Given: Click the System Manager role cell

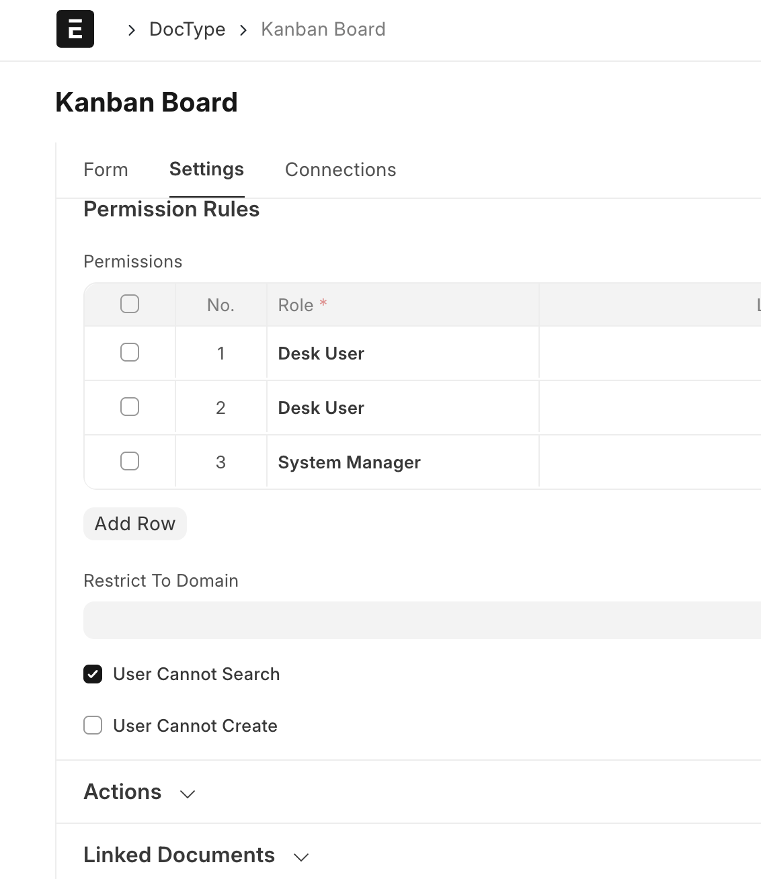Looking at the screenshot, I should pyautogui.click(x=402, y=462).
